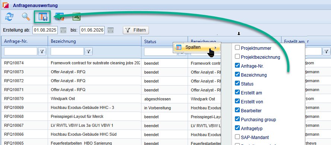Open the Spalten submenu entry
The height and width of the screenshot is (145, 331).
point(197,48)
